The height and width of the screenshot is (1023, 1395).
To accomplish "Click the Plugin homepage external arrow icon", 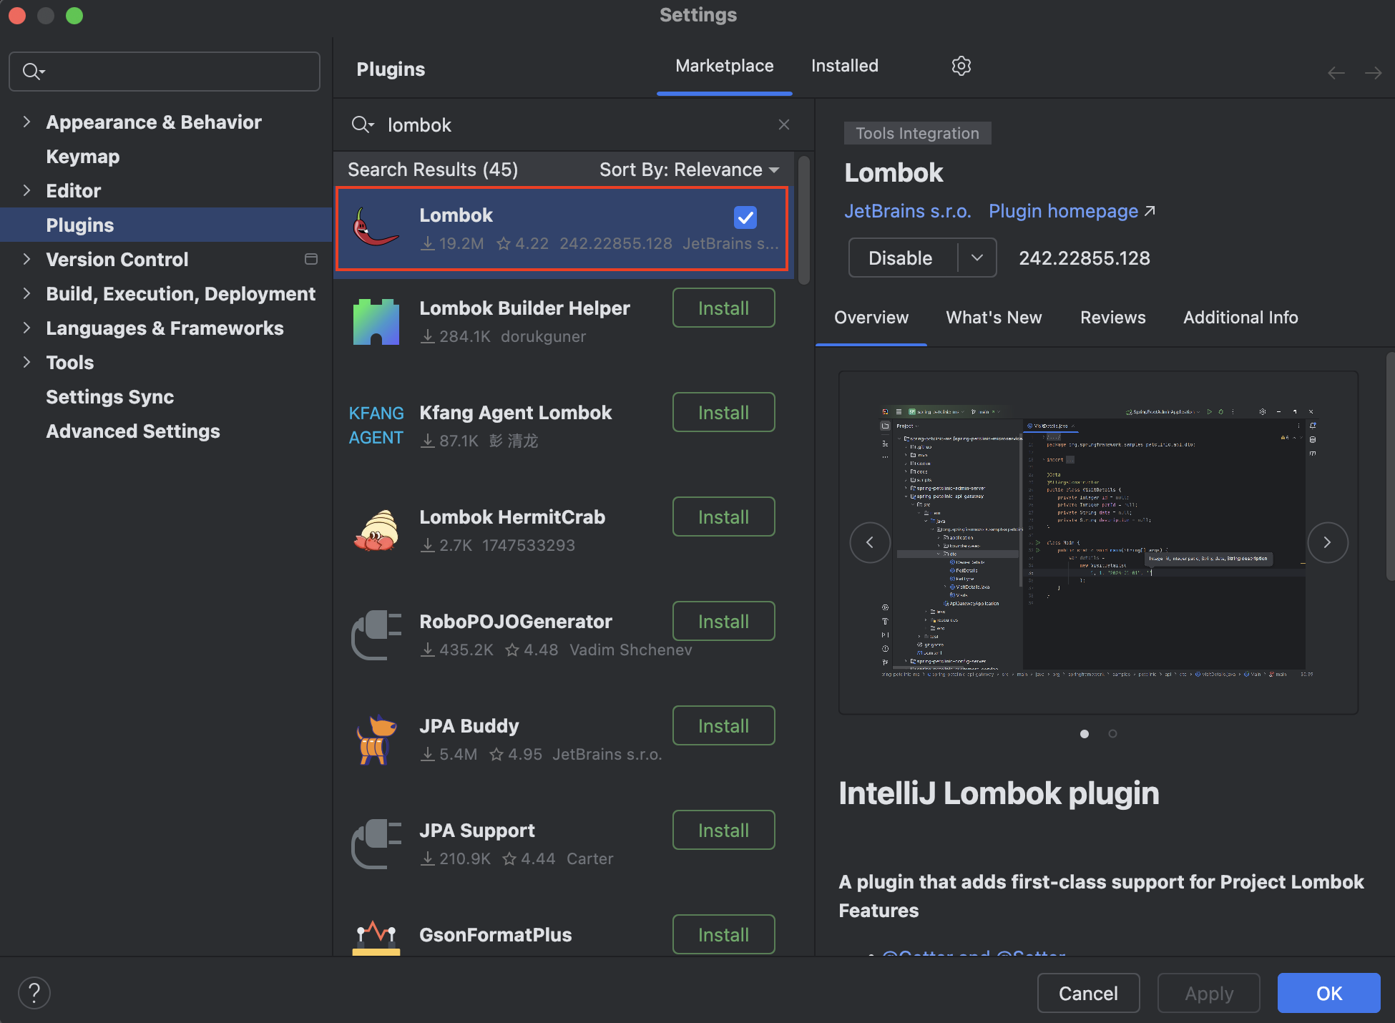I will (x=1150, y=211).
